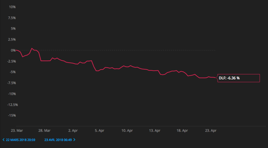
Task: Click the right chevron after 23 AVR. 2018
Action: pyautogui.click(x=74, y=140)
